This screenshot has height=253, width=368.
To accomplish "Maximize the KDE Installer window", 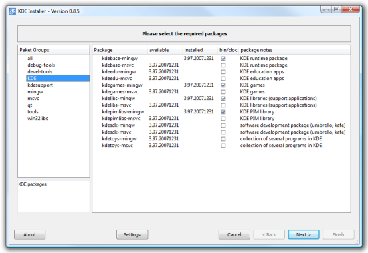I will pos(337,9).
